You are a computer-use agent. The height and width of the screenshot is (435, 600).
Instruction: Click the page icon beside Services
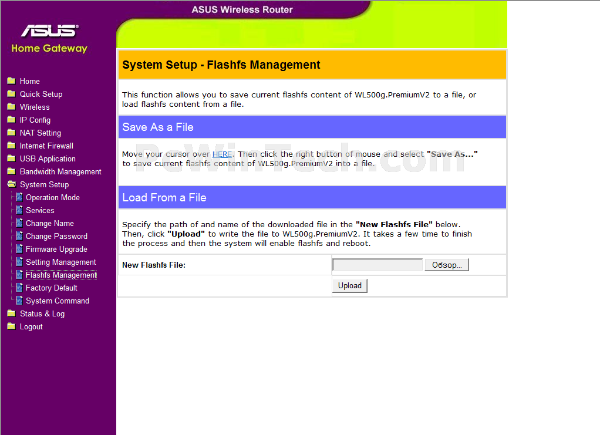(19, 210)
